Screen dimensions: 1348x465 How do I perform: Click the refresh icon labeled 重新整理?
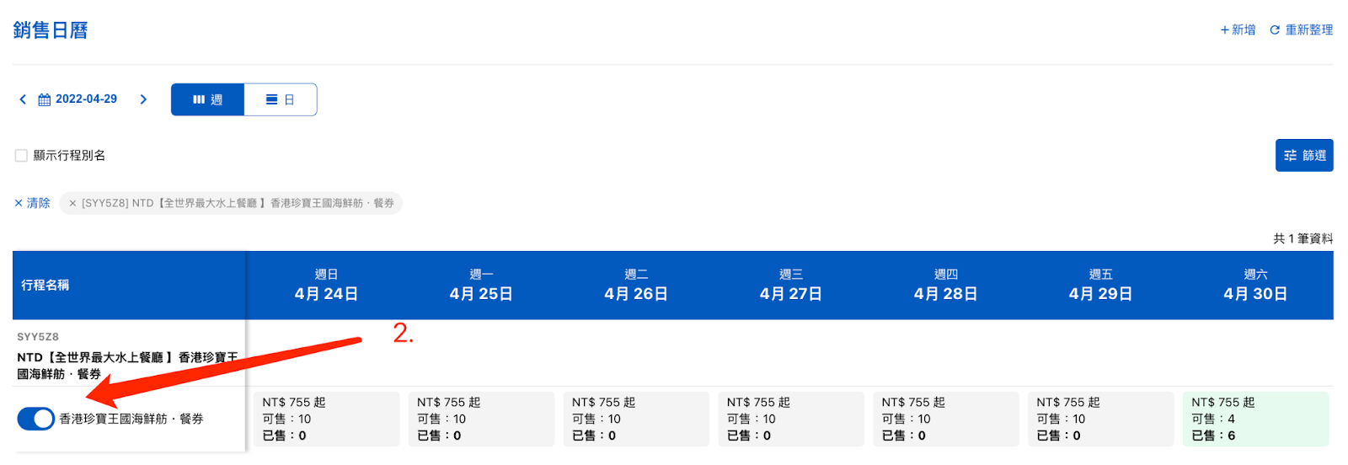pos(1275,30)
